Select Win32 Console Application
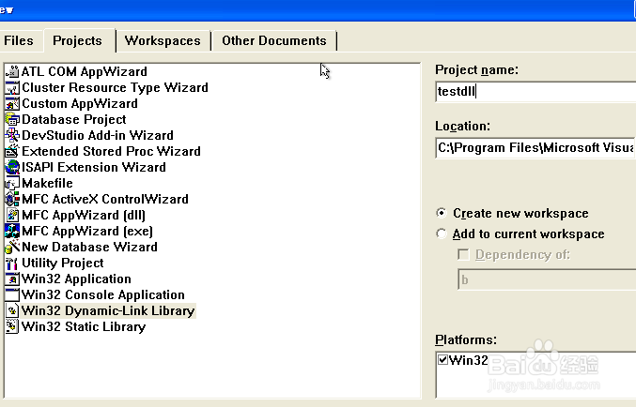This screenshot has height=407, width=636. coord(103,294)
